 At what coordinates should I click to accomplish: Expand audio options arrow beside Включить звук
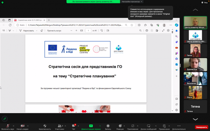[x=14, y=125]
